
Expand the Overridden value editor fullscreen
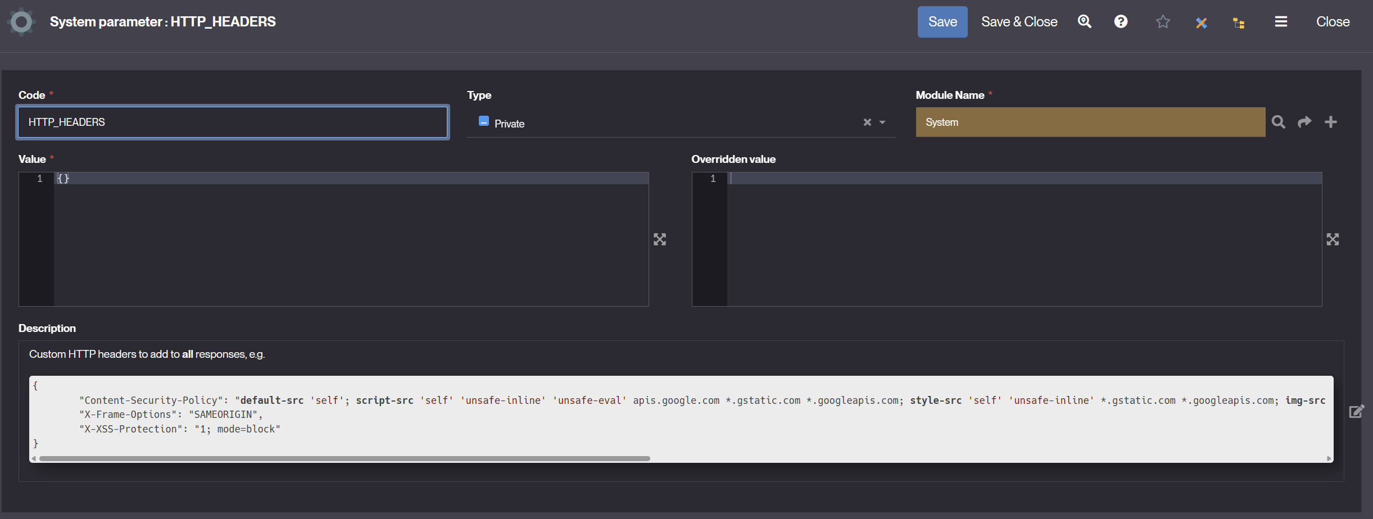1333,239
